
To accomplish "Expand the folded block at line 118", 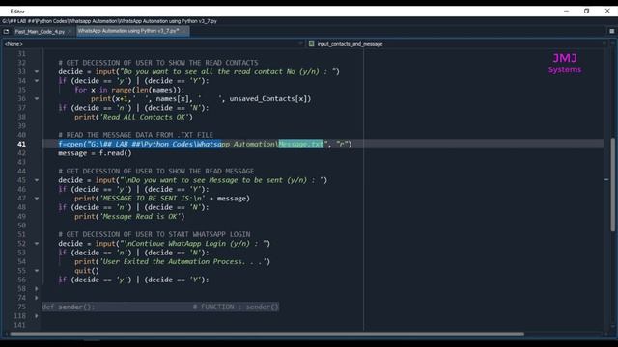I will click(37, 316).
